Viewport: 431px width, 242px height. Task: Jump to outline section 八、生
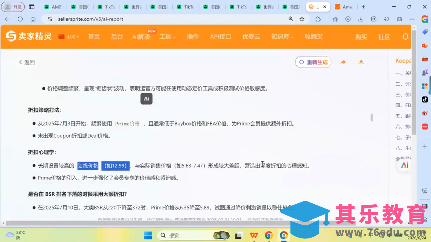[x=403, y=148]
